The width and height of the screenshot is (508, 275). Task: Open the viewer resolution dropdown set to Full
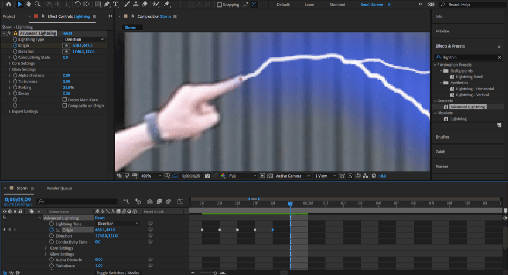pos(242,176)
